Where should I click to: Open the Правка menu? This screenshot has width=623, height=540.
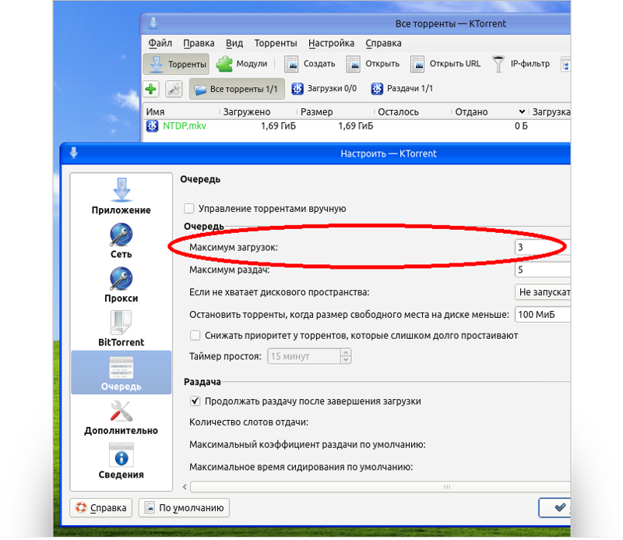(x=199, y=43)
